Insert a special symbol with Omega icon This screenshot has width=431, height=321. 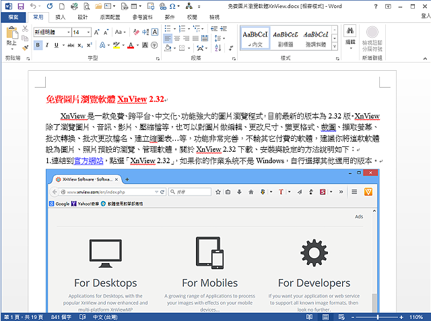172,6
